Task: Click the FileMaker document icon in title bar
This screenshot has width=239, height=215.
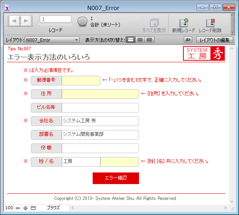Action: (x=7, y=8)
